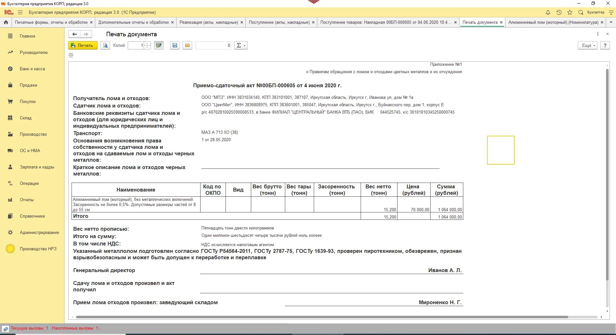Open favorites star icon
The image size is (616, 335).
pyautogui.click(x=570, y=12)
